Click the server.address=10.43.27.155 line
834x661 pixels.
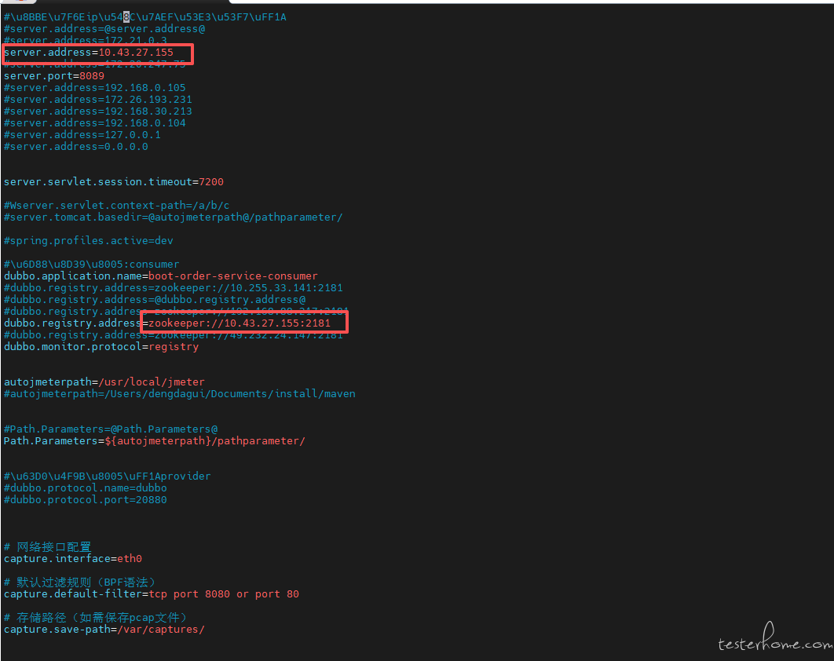click(88, 53)
